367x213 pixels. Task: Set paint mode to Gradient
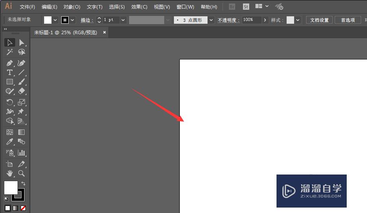[16, 208]
